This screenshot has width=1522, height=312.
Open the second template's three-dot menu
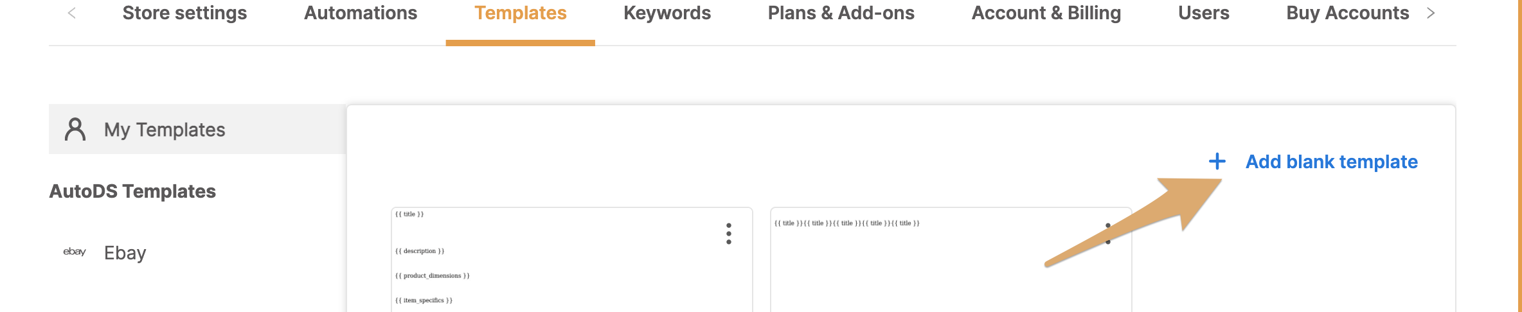1107,234
